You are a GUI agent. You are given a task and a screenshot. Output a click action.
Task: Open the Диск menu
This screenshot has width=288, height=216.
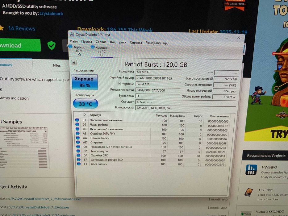click(123, 42)
